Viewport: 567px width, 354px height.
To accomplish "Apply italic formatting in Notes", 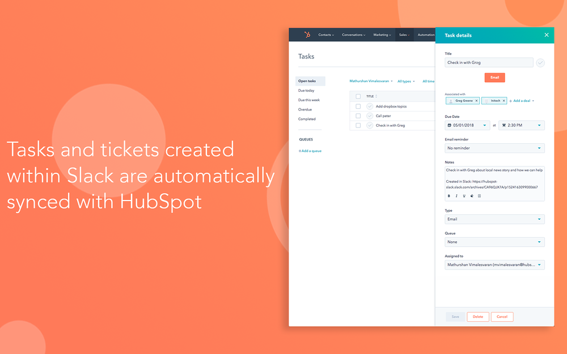I will (x=456, y=196).
